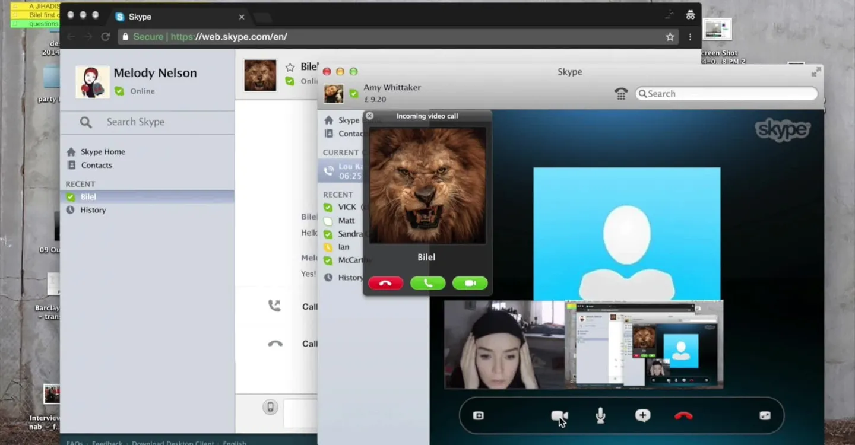Click the shared screen preview thumbnail
This screenshot has height=445, width=855.
644,344
